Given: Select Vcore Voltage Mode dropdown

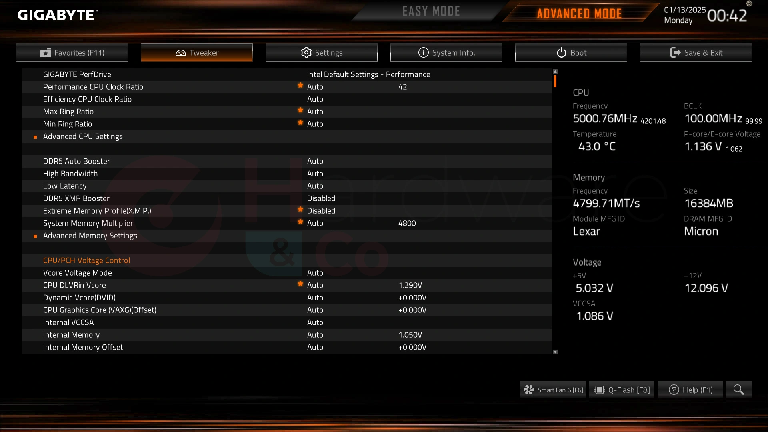Looking at the screenshot, I should [315, 272].
